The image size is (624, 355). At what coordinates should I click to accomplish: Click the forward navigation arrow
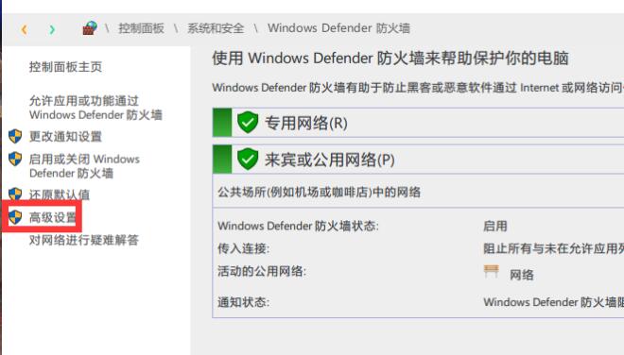point(52,29)
